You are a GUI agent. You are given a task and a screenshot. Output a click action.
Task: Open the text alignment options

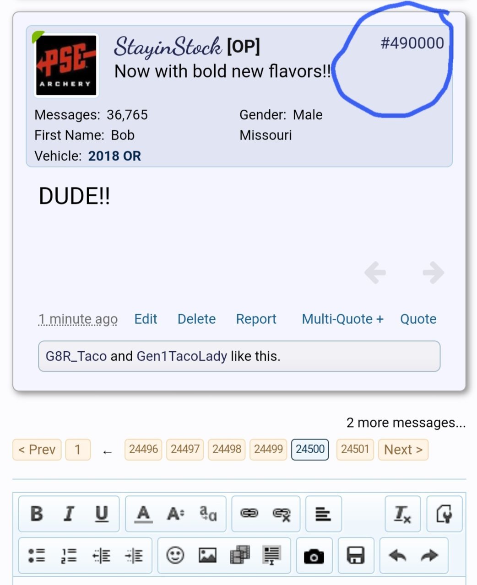[323, 514]
